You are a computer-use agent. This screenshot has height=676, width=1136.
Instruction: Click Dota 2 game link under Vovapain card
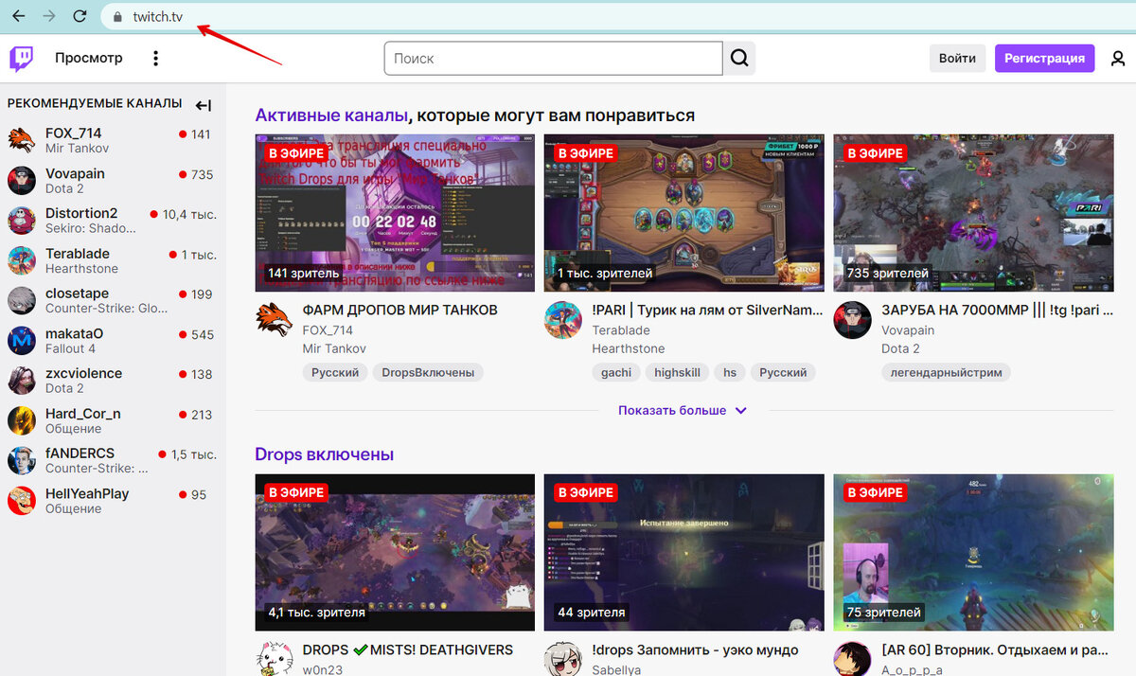pos(901,348)
